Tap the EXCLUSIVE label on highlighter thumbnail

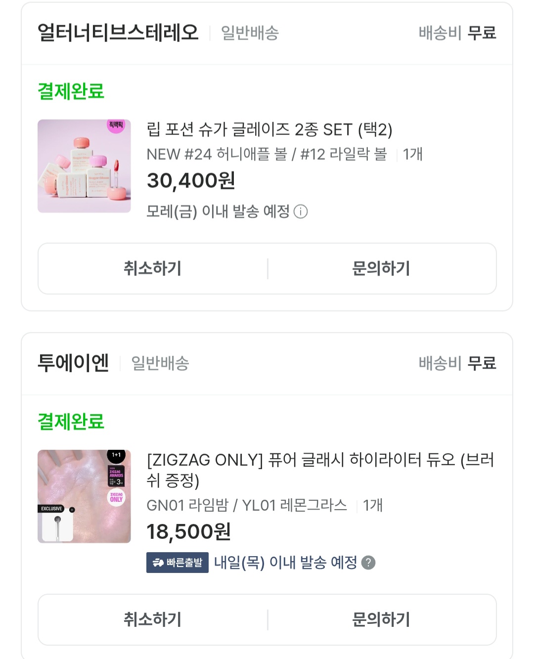tap(51, 509)
